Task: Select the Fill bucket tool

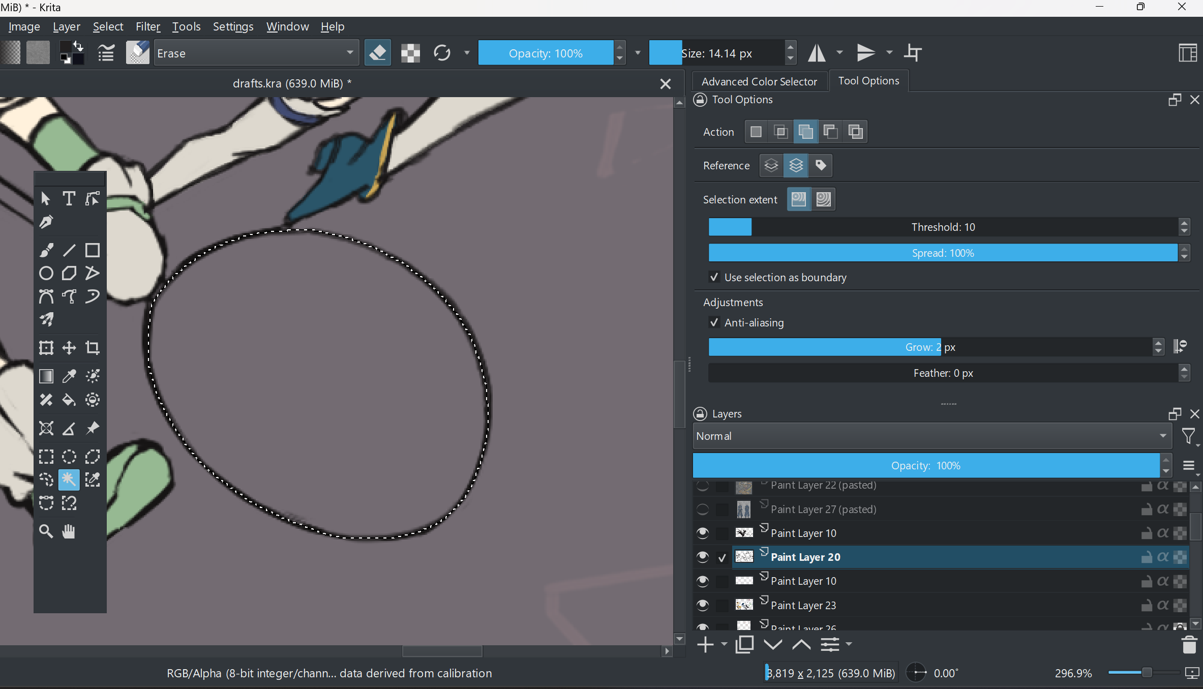Action: (x=69, y=400)
